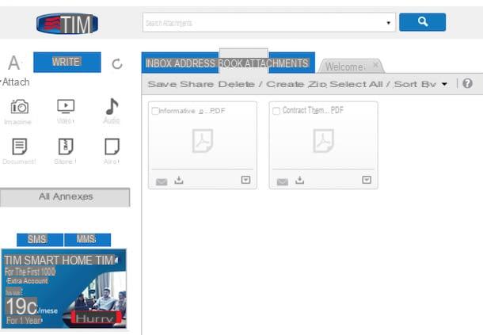Viewport: 483px width, 335px height.
Task: Click the TIM logo
Action: pyautogui.click(x=67, y=24)
